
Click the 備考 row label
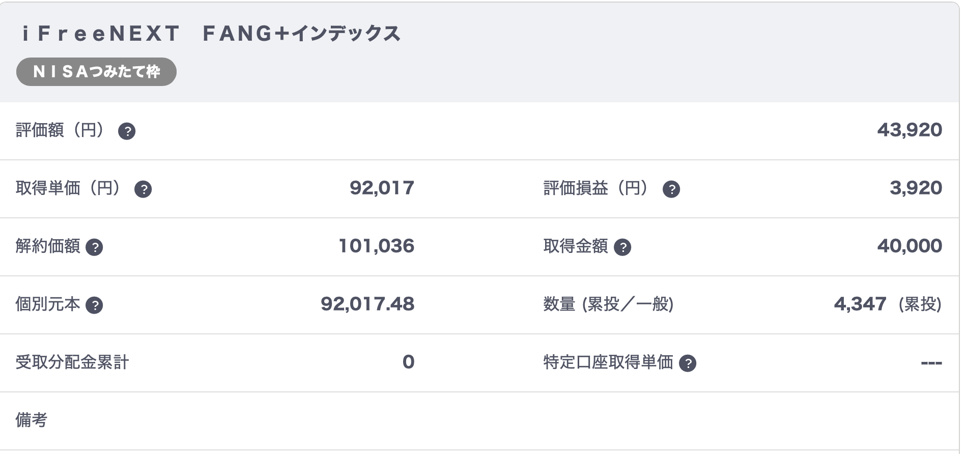pyautogui.click(x=32, y=420)
